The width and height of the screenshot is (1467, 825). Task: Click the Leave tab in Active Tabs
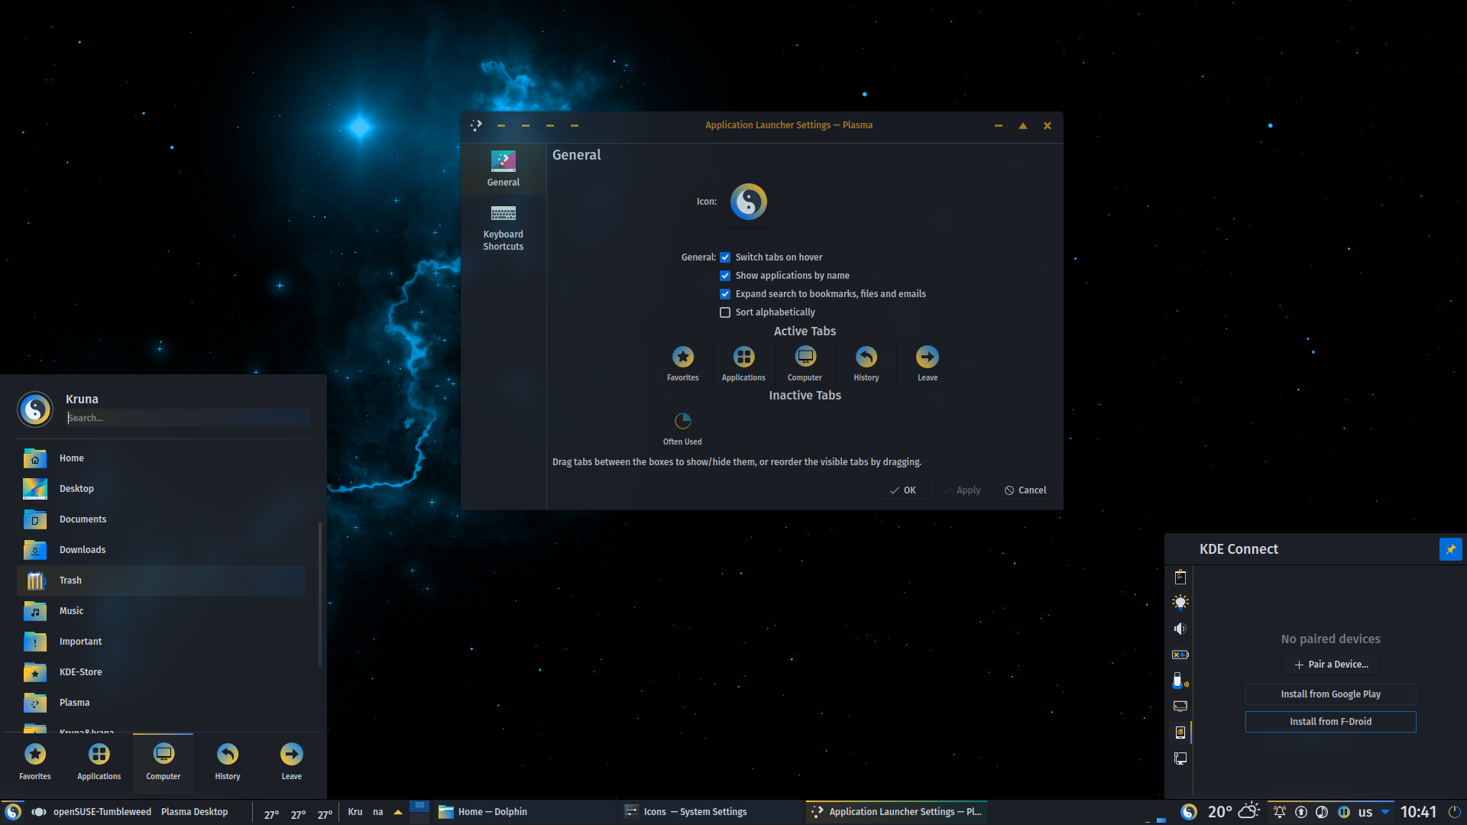click(x=928, y=364)
